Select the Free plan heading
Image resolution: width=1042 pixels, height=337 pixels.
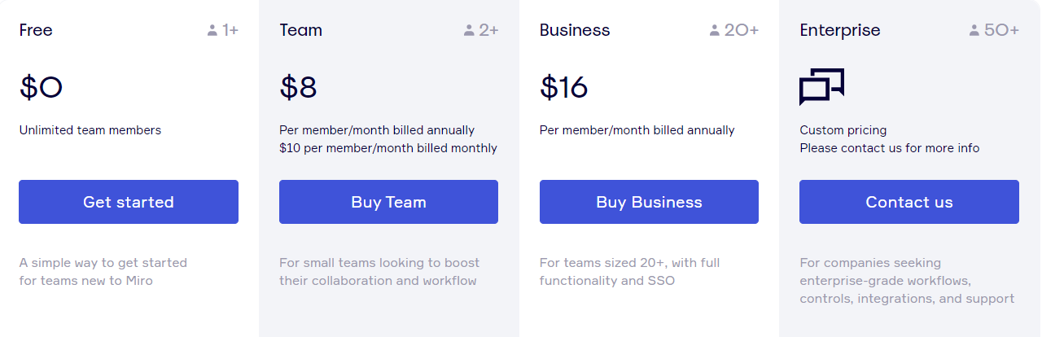pos(36,30)
